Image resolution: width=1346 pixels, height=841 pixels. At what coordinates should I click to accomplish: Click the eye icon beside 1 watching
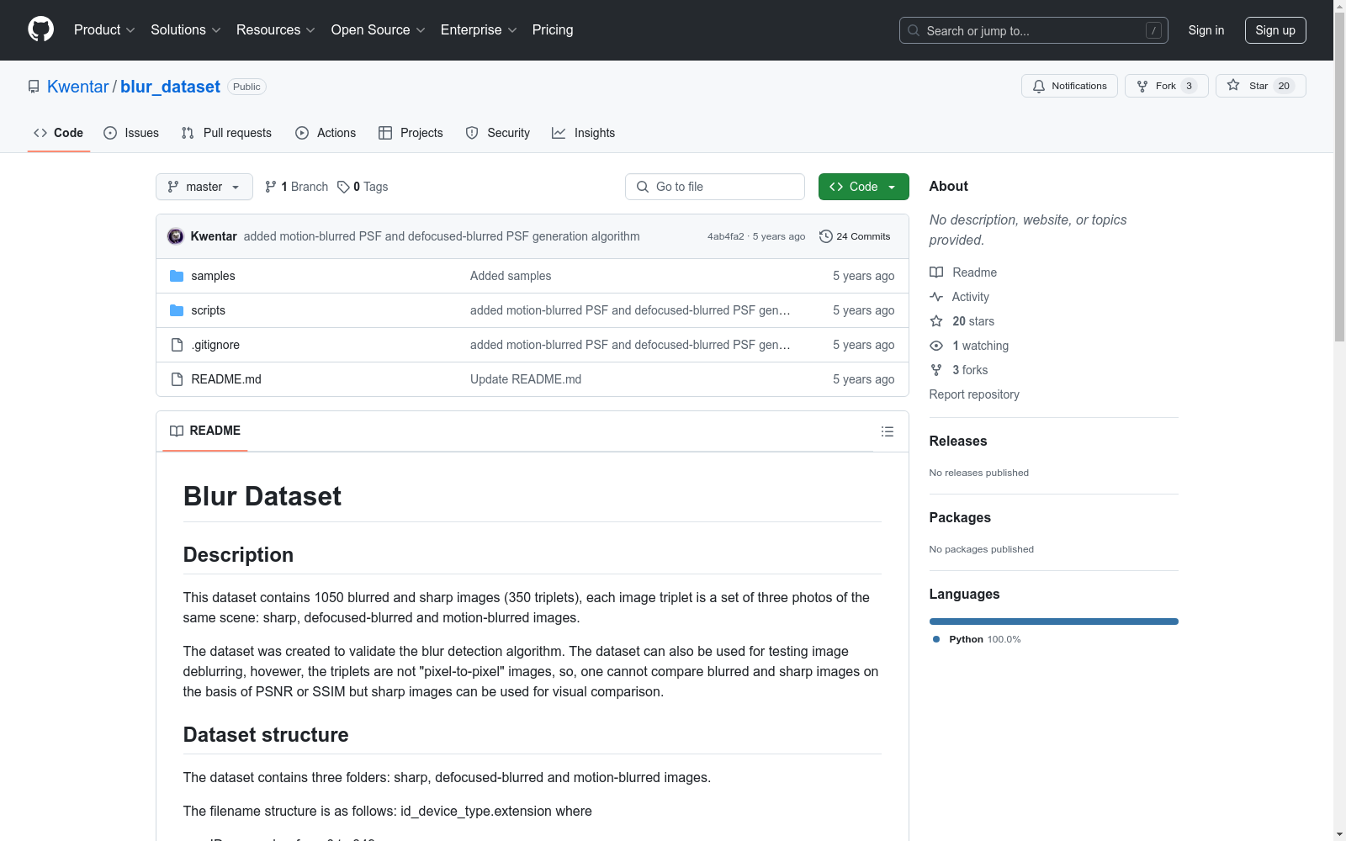click(x=936, y=346)
